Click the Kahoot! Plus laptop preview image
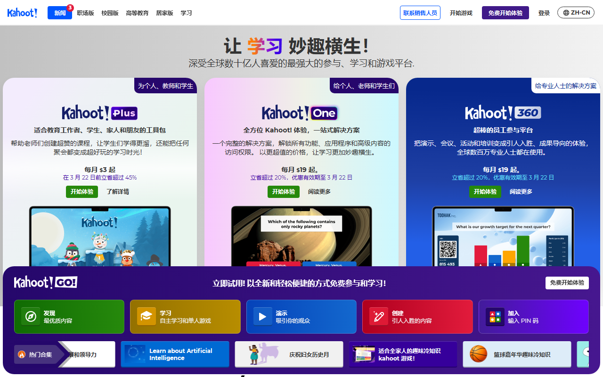 pos(100,236)
